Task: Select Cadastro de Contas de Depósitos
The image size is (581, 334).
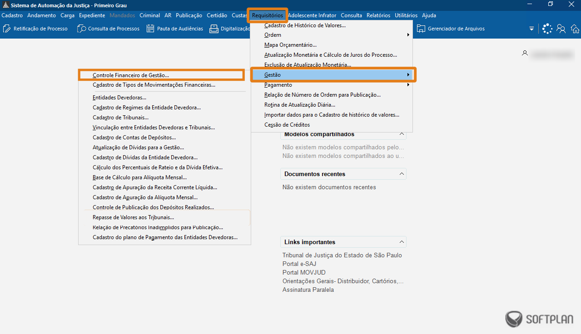Action: pyautogui.click(x=164, y=138)
